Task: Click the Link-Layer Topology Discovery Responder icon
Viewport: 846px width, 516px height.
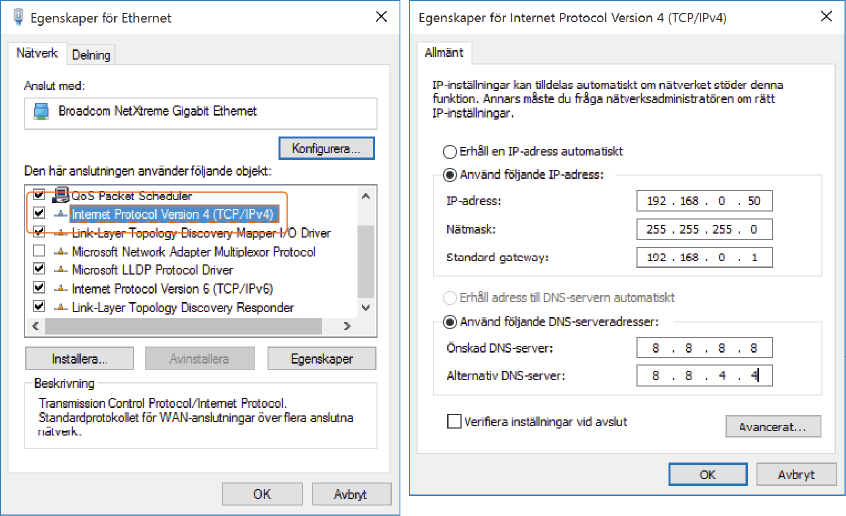Action: pos(61,308)
